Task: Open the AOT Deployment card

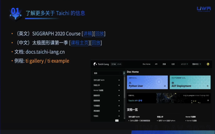Action: (x=190, y=82)
